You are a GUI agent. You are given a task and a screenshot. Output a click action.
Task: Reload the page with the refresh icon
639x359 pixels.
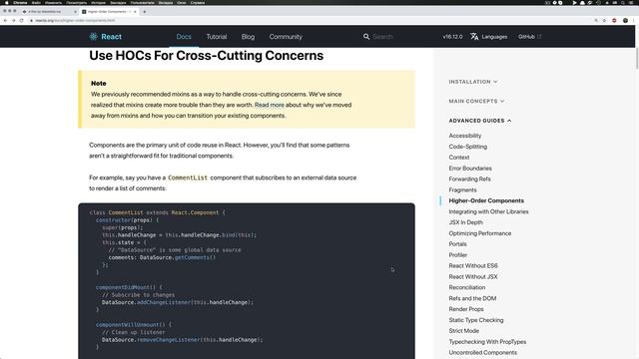click(21, 20)
